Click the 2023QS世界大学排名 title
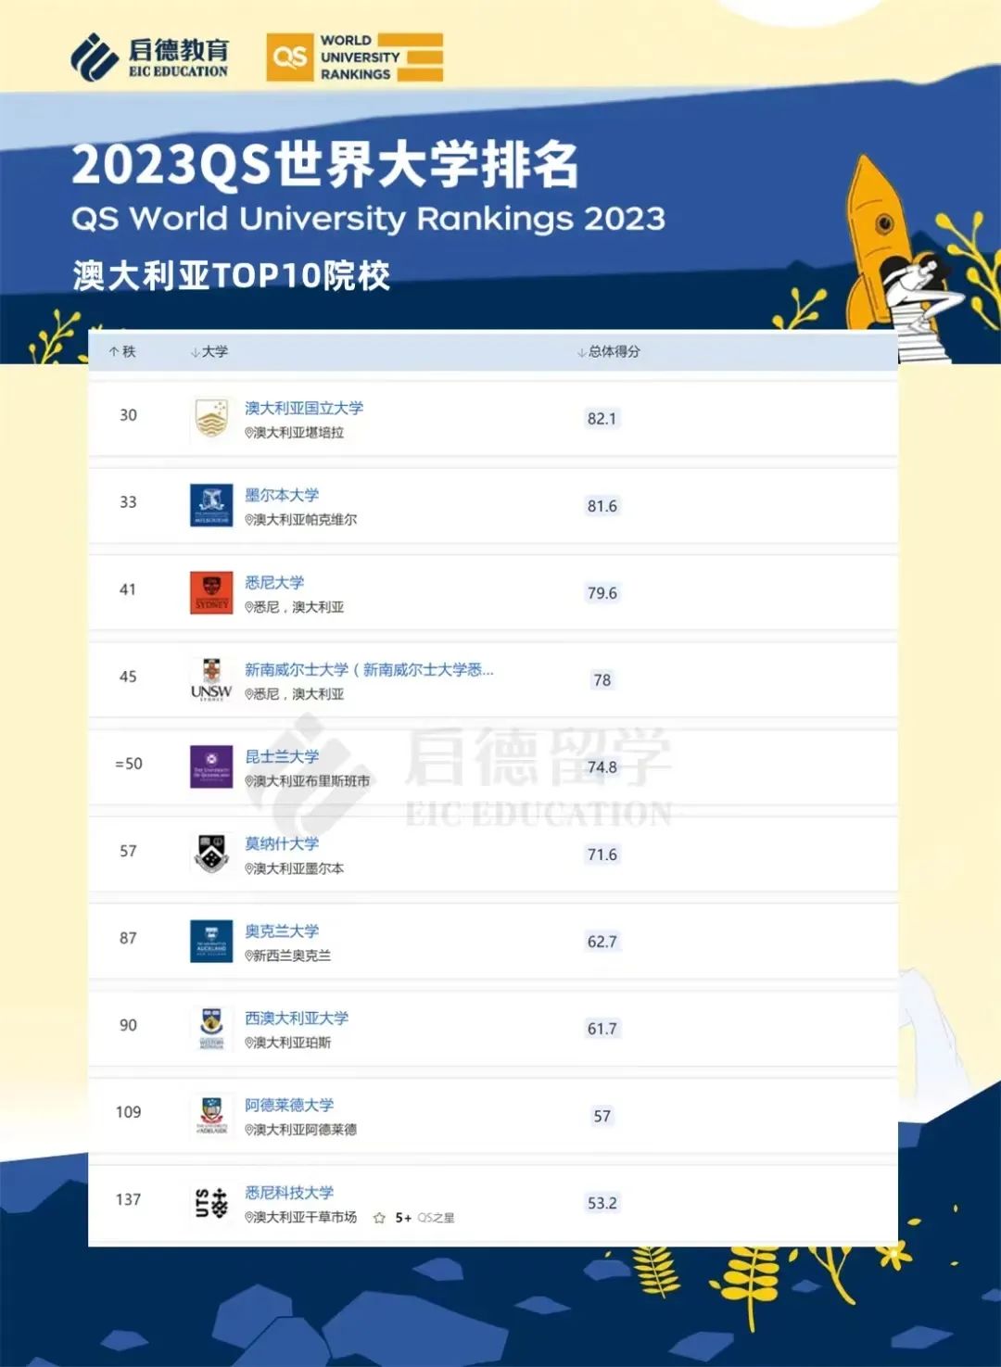Image resolution: width=1001 pixels, height=1367 pixels. coord(325,165)
